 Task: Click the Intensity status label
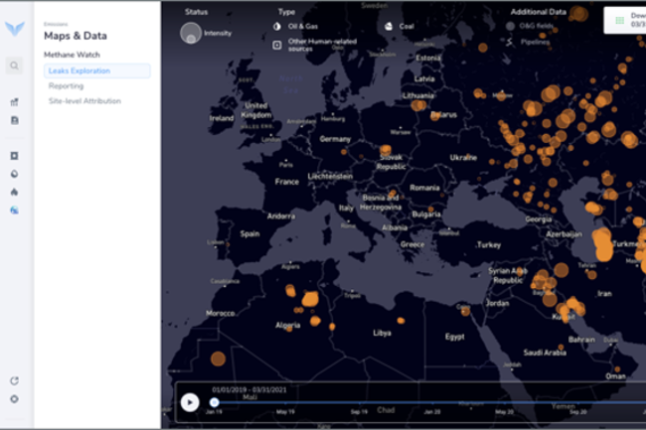218,34
